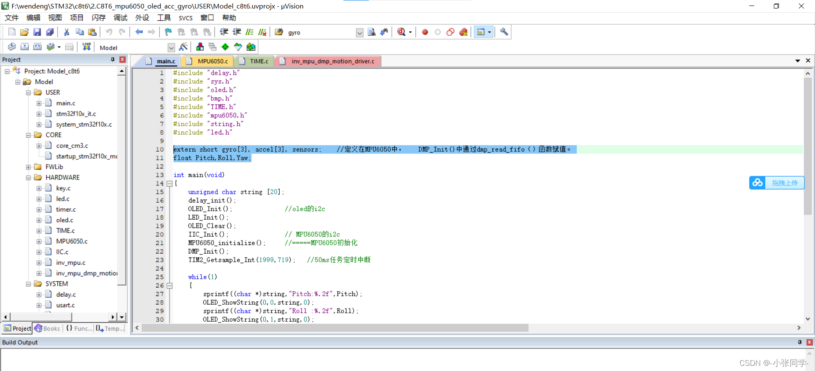Select oled.c in project tree
Screen dimensions: 815x371
click(x=65, y=220)
